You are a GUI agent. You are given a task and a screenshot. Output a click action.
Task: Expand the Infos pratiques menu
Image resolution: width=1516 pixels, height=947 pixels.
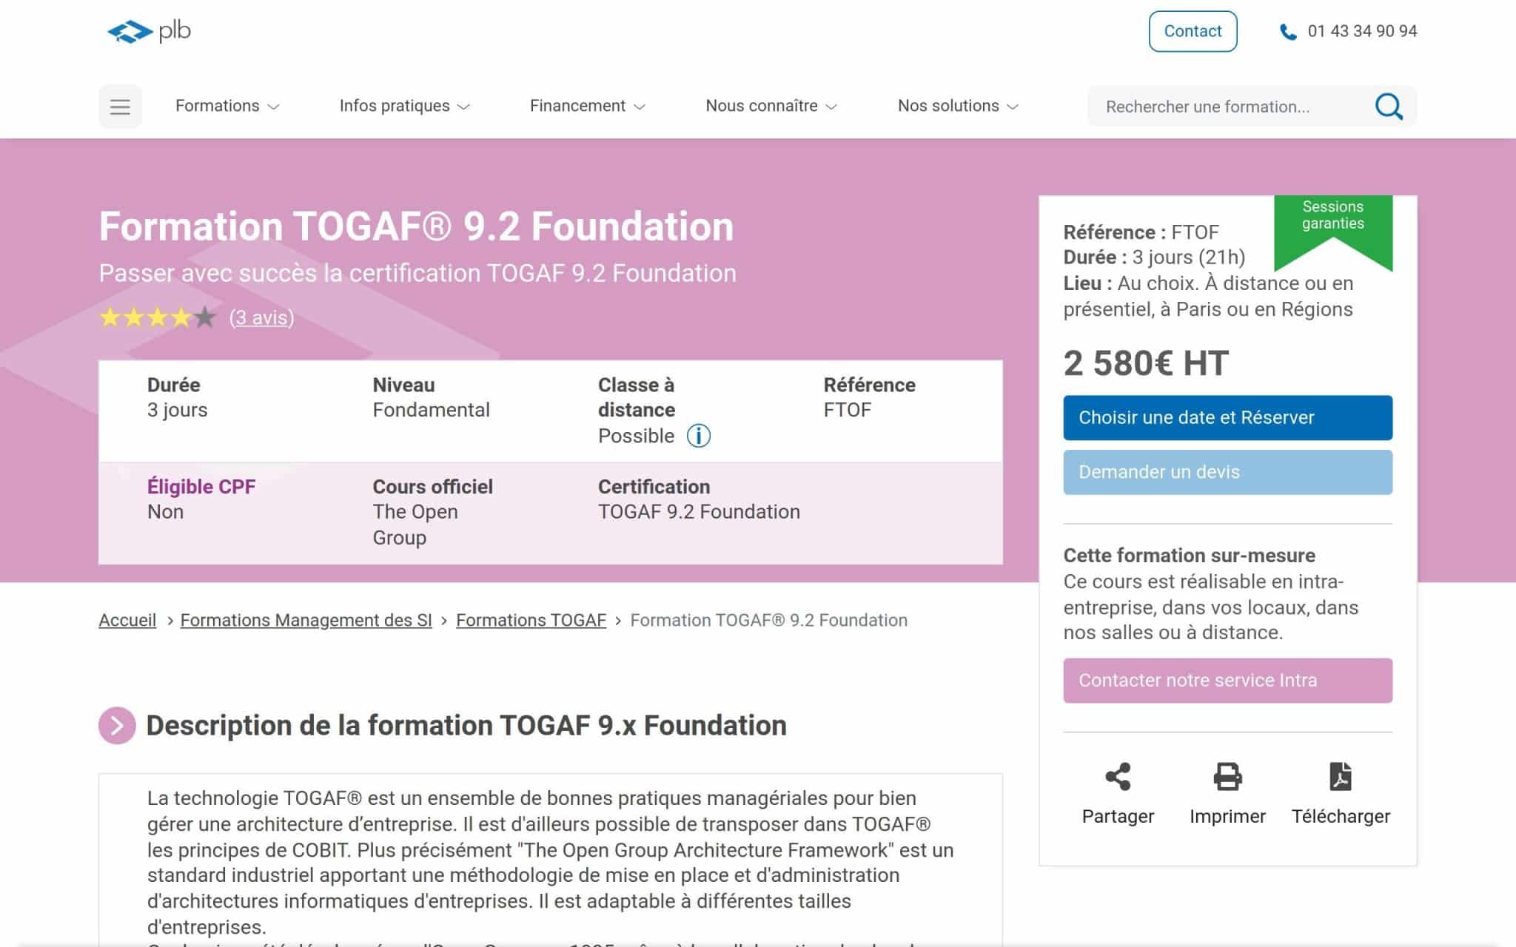(x=404, y=106)
